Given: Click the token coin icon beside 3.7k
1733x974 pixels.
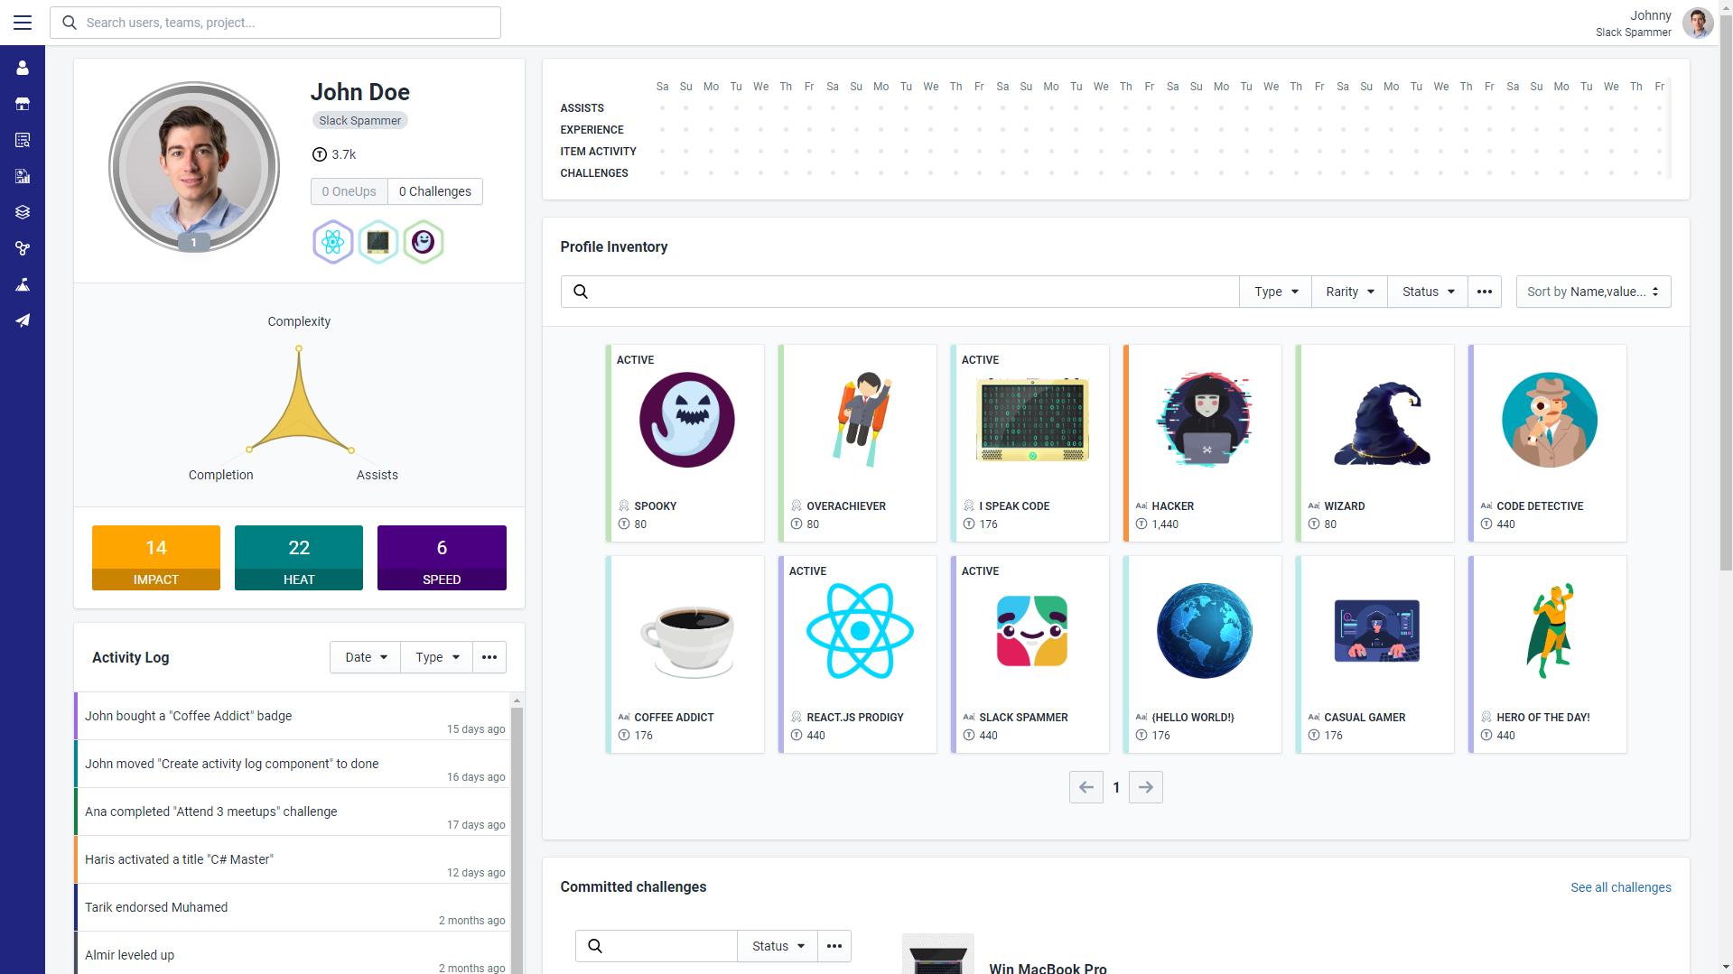Looking at the screenshot, I should [320, 154].
